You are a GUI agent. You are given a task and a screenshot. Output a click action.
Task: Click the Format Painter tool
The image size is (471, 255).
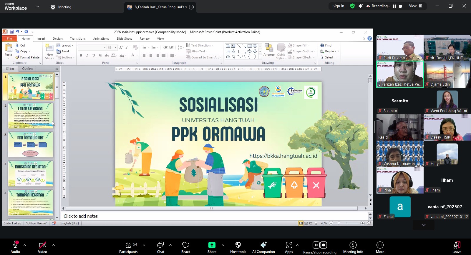pos(28,57)
